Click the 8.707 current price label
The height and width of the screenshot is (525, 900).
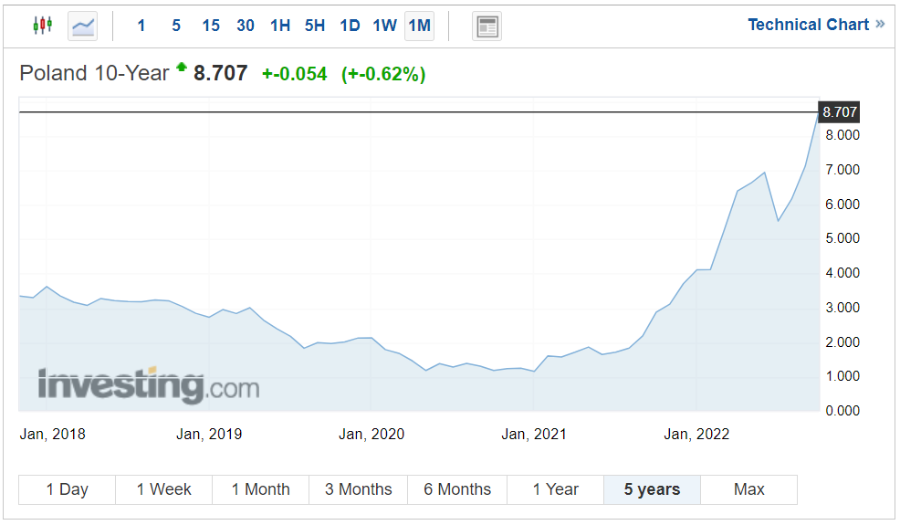[839, 112]
